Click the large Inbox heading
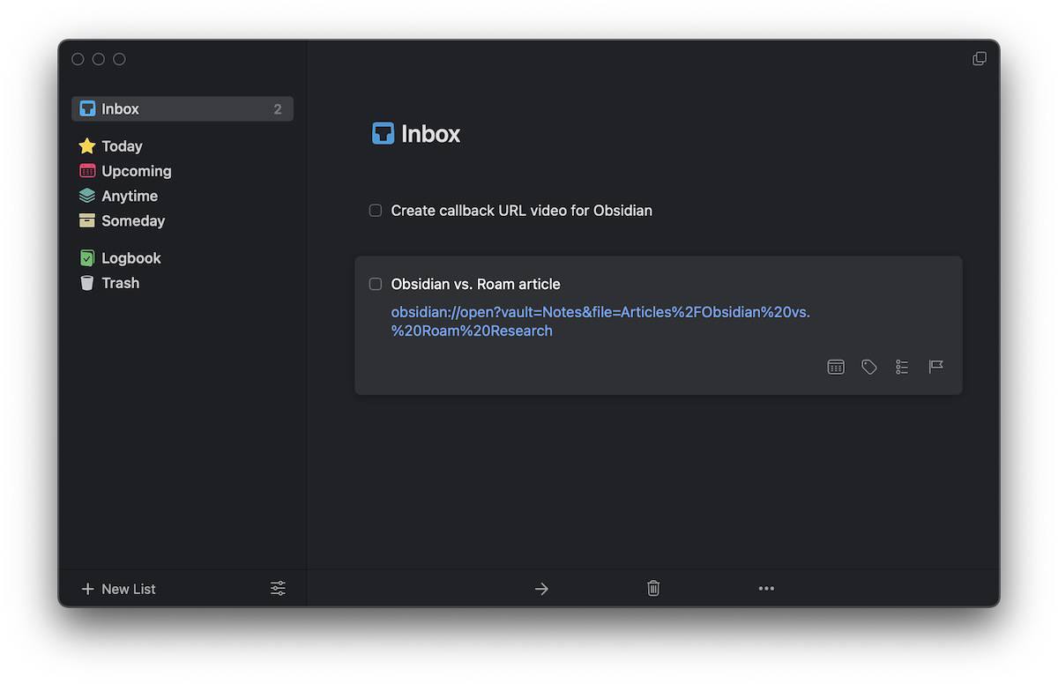Viewport: 1058px width, 684px height. tap(431, 134)
